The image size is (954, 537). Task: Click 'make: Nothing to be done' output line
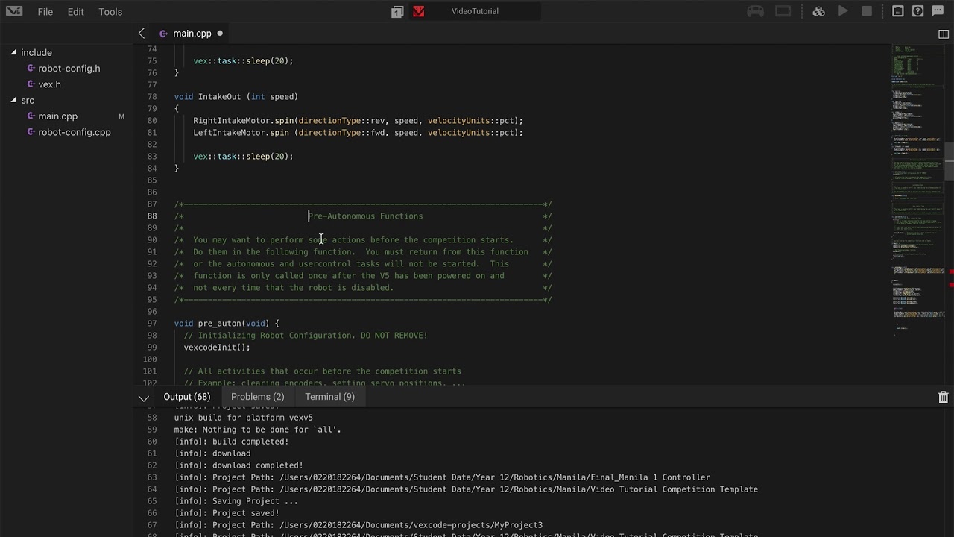[x=258, y=430]
